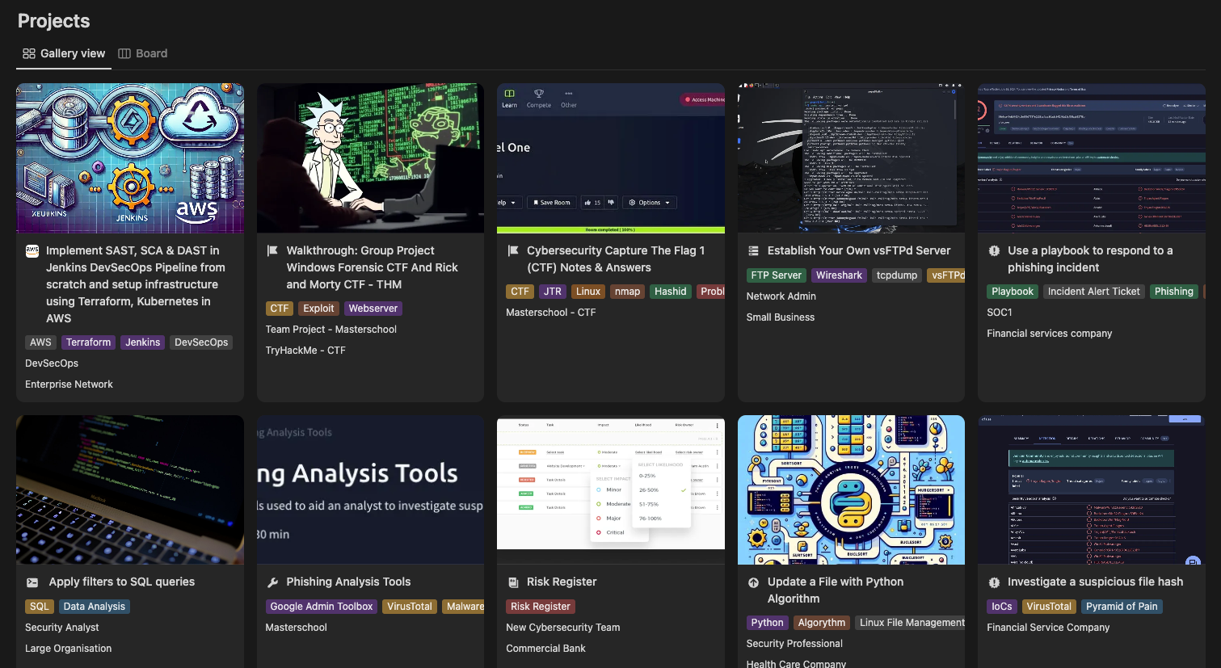
Task: Switch to the Board tab
Action: 143,53
